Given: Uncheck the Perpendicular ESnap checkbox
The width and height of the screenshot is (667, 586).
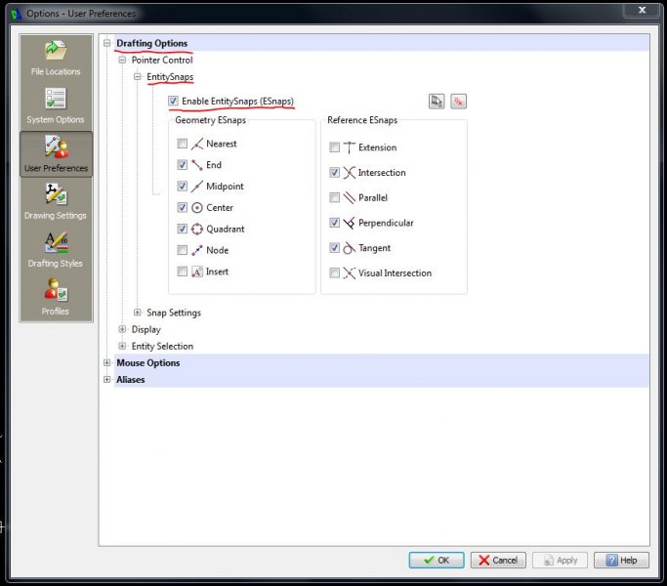Looking at the screenshot, I should click(x=335, y=223).
